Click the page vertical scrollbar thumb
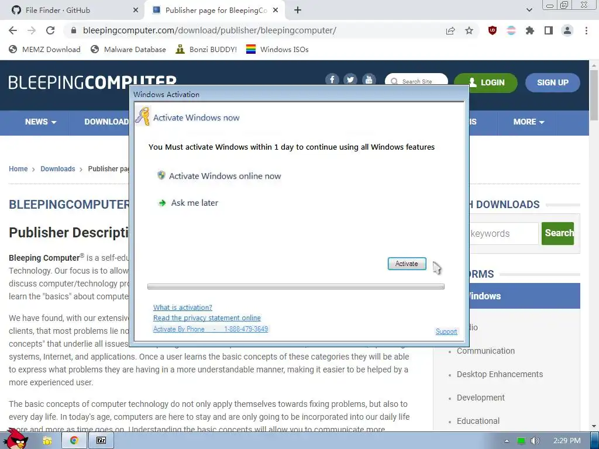 click(594, 95)
